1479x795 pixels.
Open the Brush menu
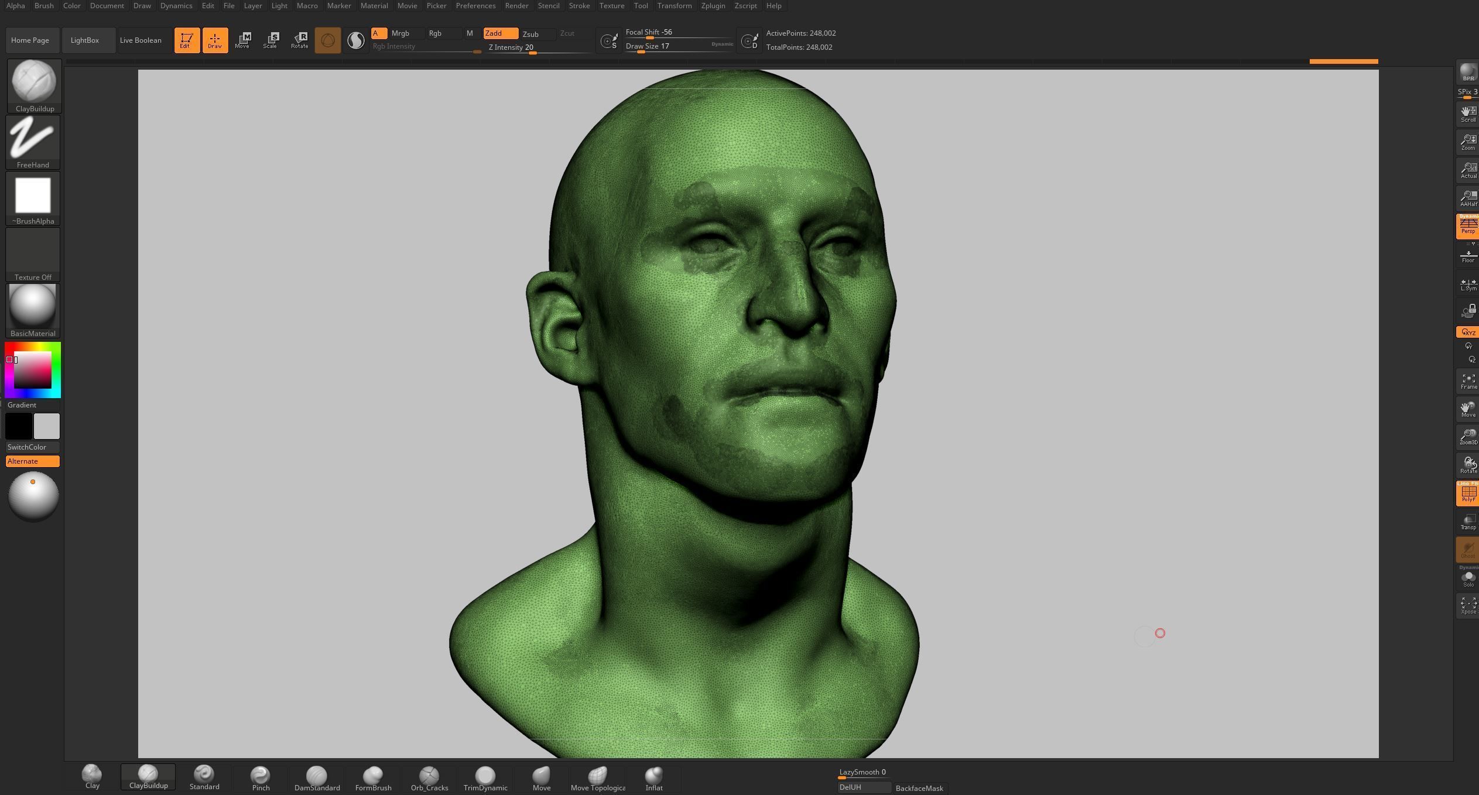44,6
